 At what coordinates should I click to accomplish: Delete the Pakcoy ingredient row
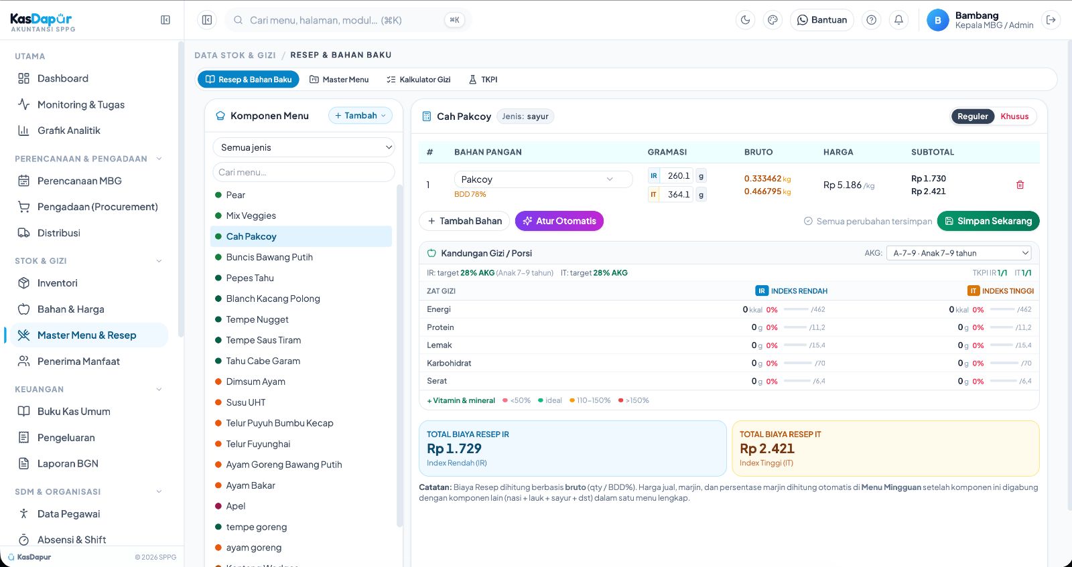pos(1020,185)
